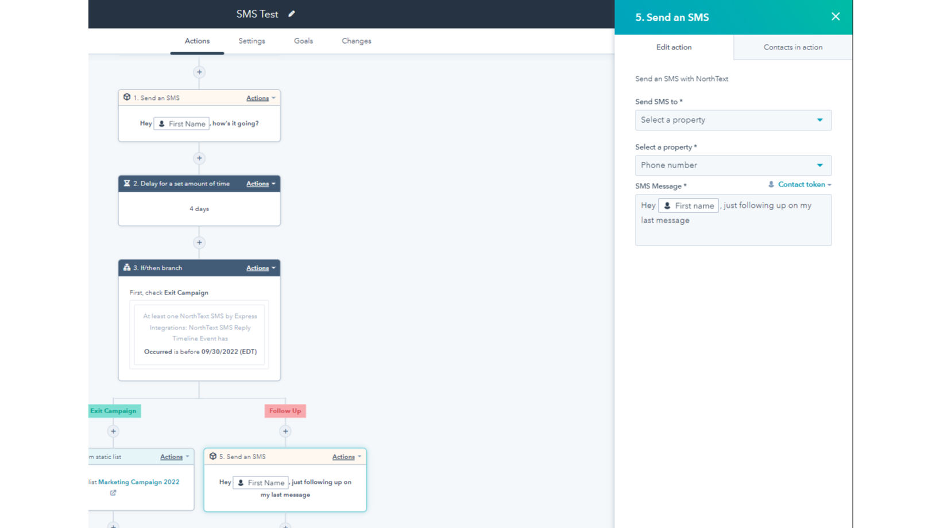Click the cube icon on Send an SMS step 5
Screen dimensions: 940x528
(x=213, y=456)
